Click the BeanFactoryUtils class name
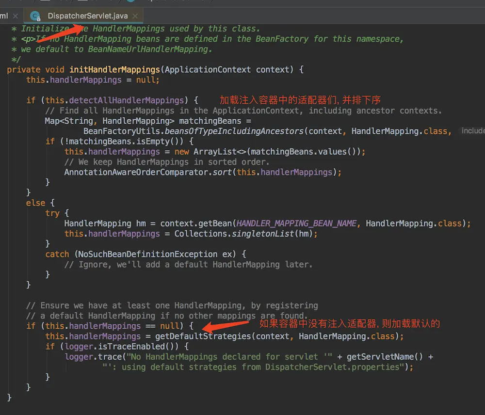 [x=119, y=131]
